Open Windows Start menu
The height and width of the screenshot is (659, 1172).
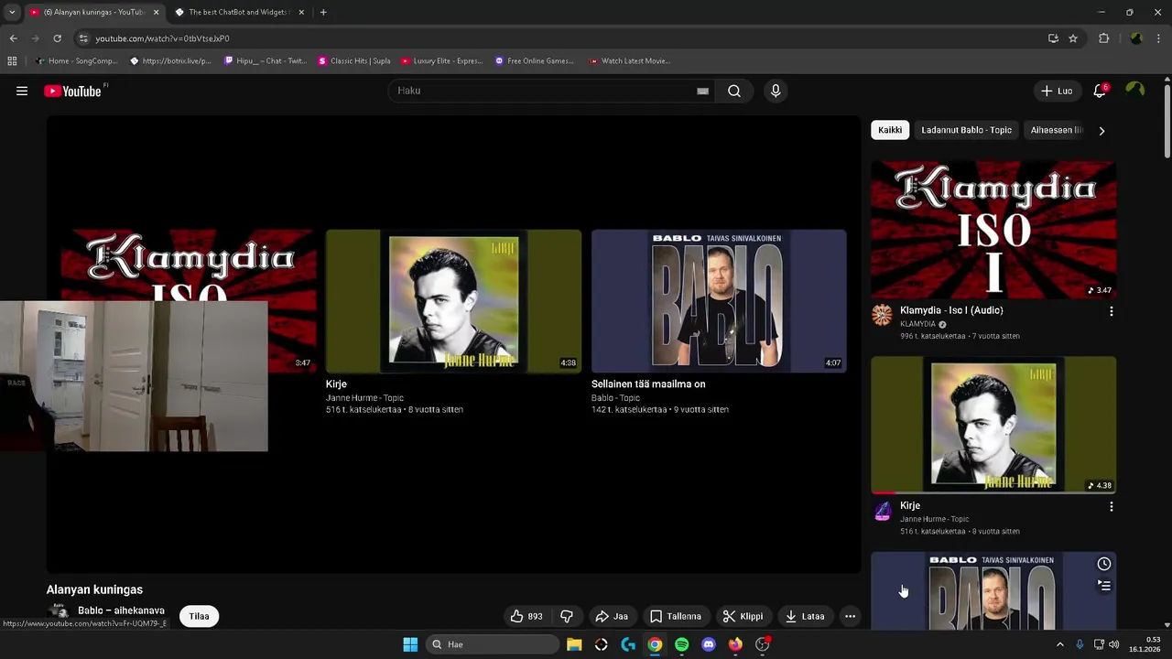410,644
